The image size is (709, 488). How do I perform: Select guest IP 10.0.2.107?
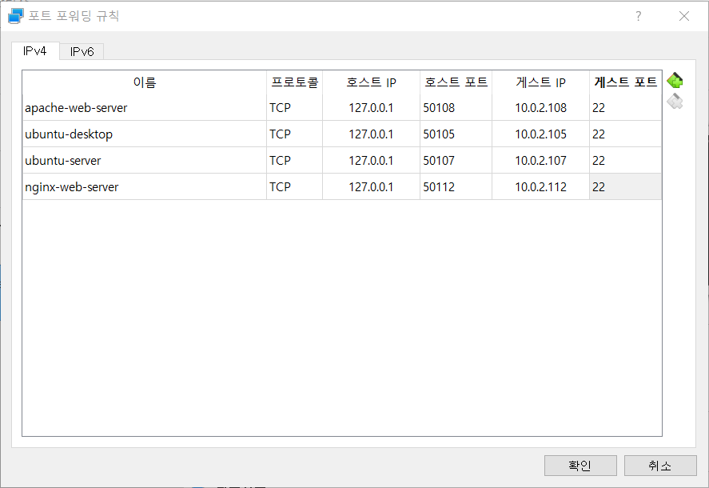[541, 160]
